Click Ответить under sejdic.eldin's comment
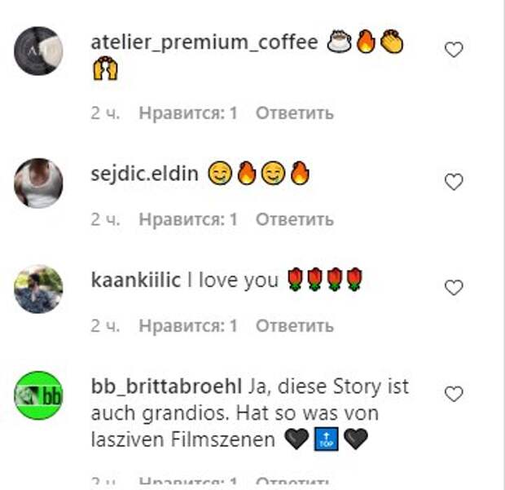Viewport: 505px width, 490px height. pyautogui.click(x=295, y=219)
